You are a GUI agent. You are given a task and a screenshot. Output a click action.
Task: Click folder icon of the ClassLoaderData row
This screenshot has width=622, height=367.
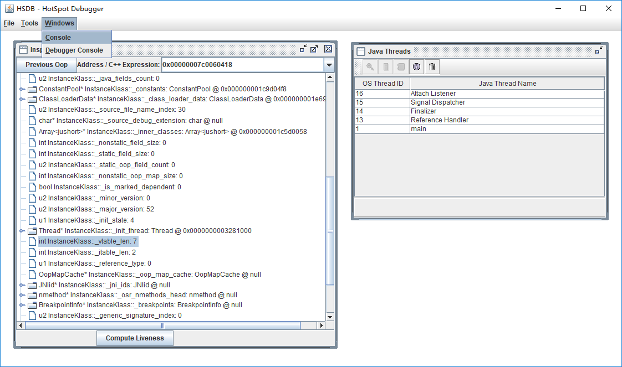tap(32, 99)
